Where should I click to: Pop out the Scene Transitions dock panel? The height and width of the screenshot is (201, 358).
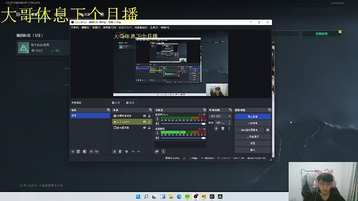coord(230,110)
